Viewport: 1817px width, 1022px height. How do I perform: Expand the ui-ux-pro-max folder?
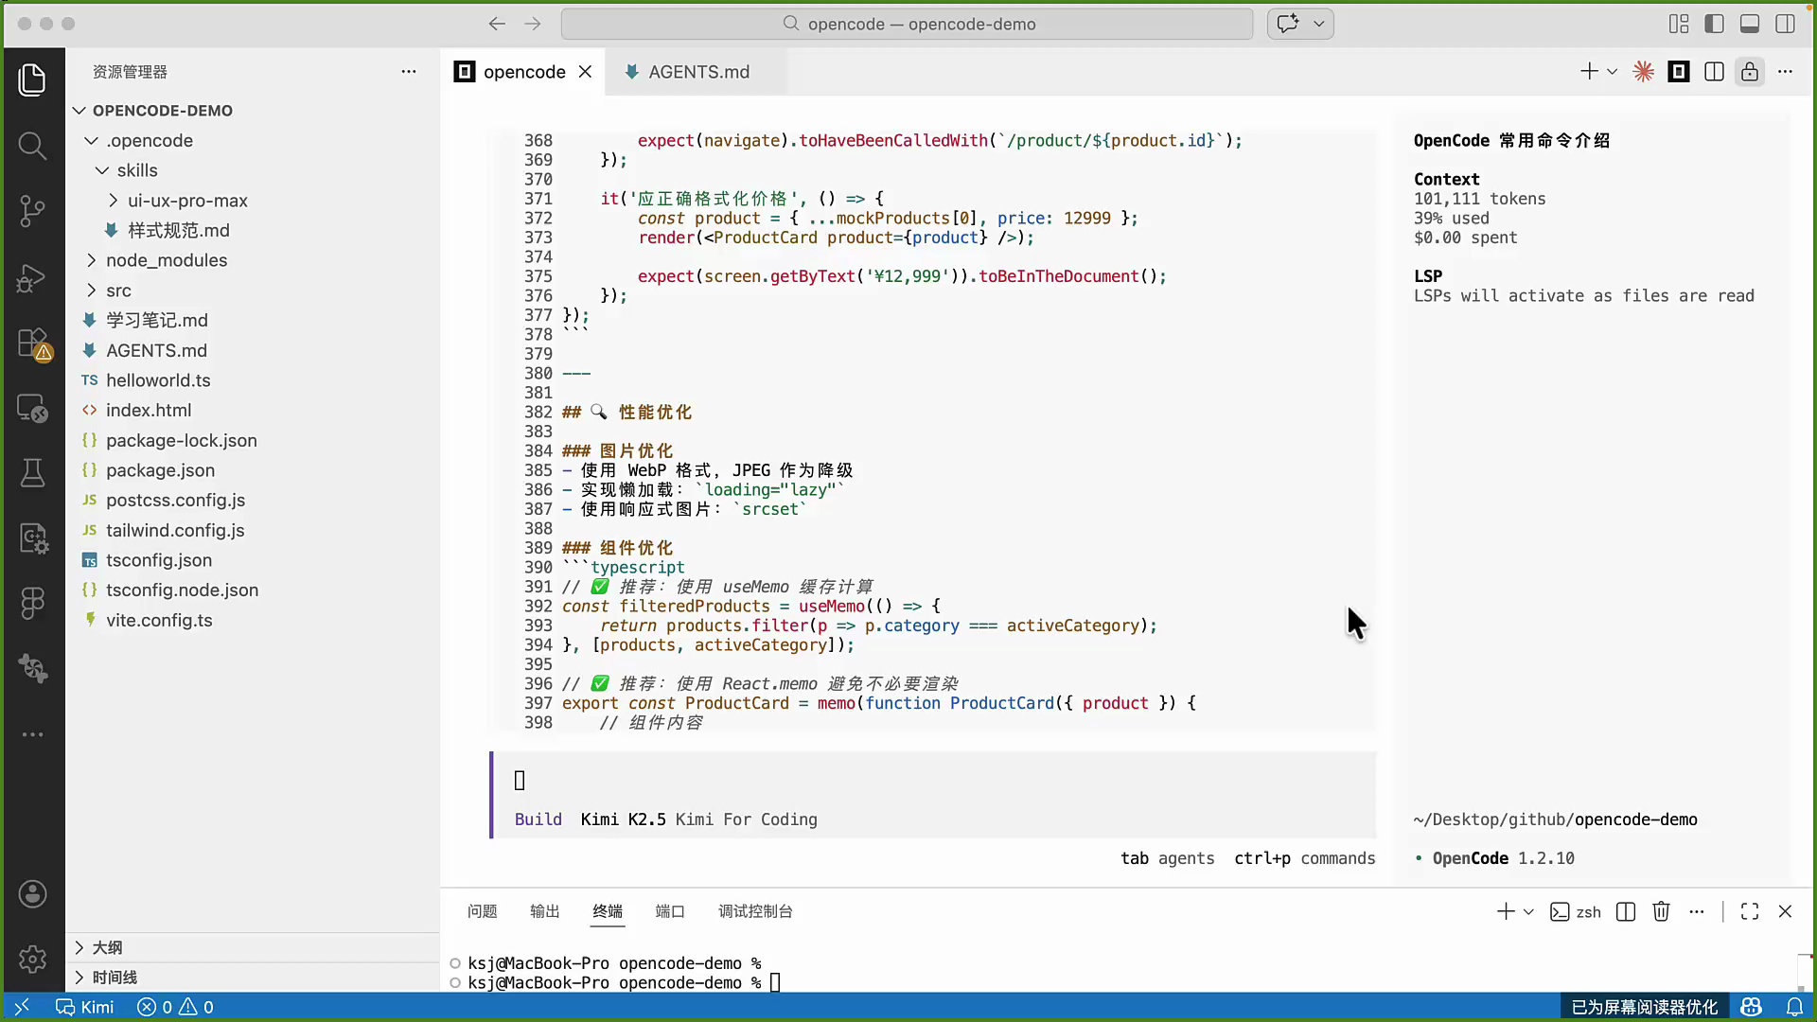(x=114, y=201)
